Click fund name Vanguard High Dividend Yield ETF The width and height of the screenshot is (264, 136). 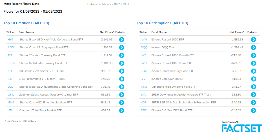pos(174,87)
